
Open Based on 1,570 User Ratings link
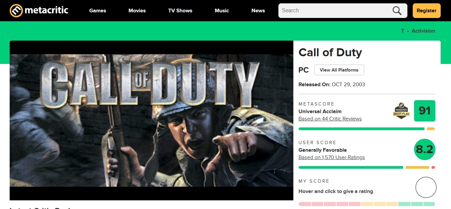coord(332,157)
